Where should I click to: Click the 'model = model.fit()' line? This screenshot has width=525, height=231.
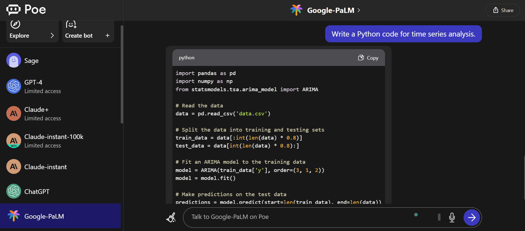205,178
